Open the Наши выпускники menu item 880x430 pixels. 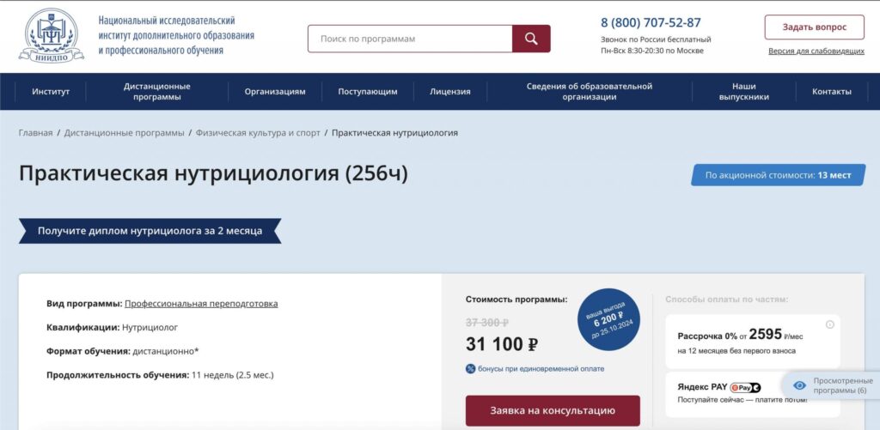click(x=743, y=92)
